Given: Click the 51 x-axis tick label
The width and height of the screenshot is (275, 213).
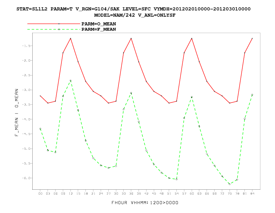Looking at the screenshot, I should pos(169,194).
